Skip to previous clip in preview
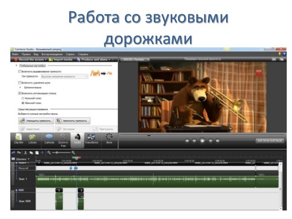The image size is (292, 219). (187, 141)
